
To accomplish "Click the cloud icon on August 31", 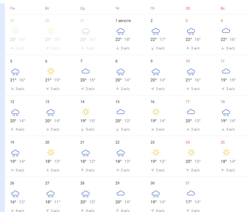I will (x=191, y=193).
